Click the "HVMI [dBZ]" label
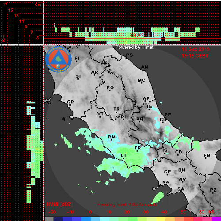 click(60, 204)
